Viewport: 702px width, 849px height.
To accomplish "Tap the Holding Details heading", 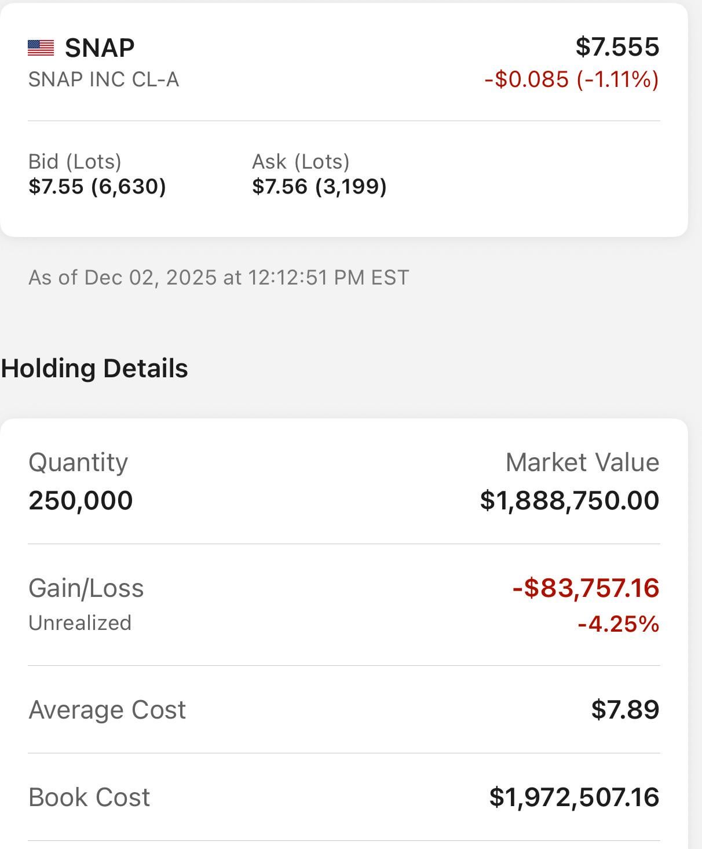I will [94, 369].
